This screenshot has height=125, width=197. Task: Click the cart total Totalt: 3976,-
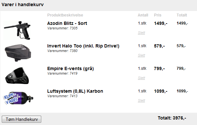coord(172,118)
